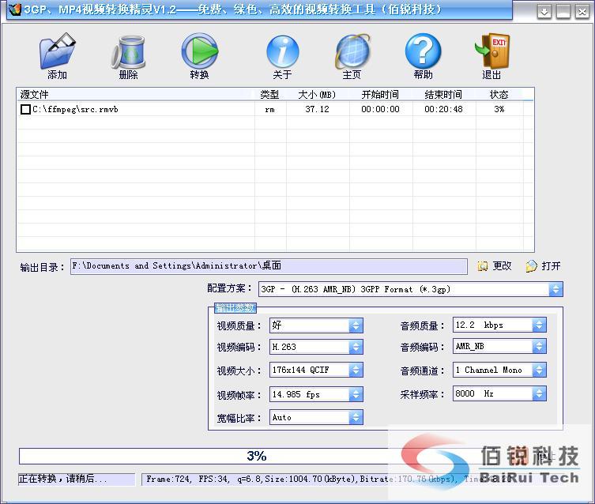595x504 pixels.
Task: Open the 视频编码 H.263 dropdown
Action: coord(356,347)
